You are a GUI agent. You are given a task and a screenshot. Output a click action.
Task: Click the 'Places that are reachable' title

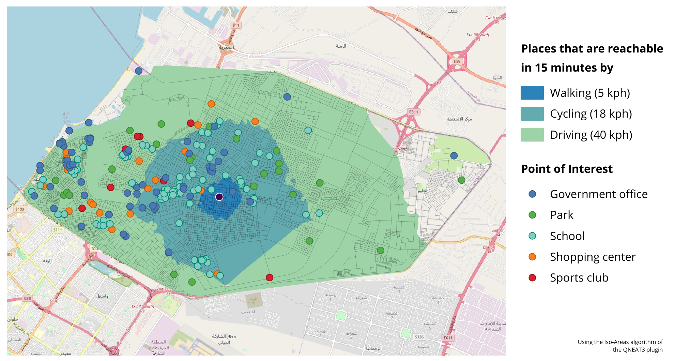click(x=592, y=49)
